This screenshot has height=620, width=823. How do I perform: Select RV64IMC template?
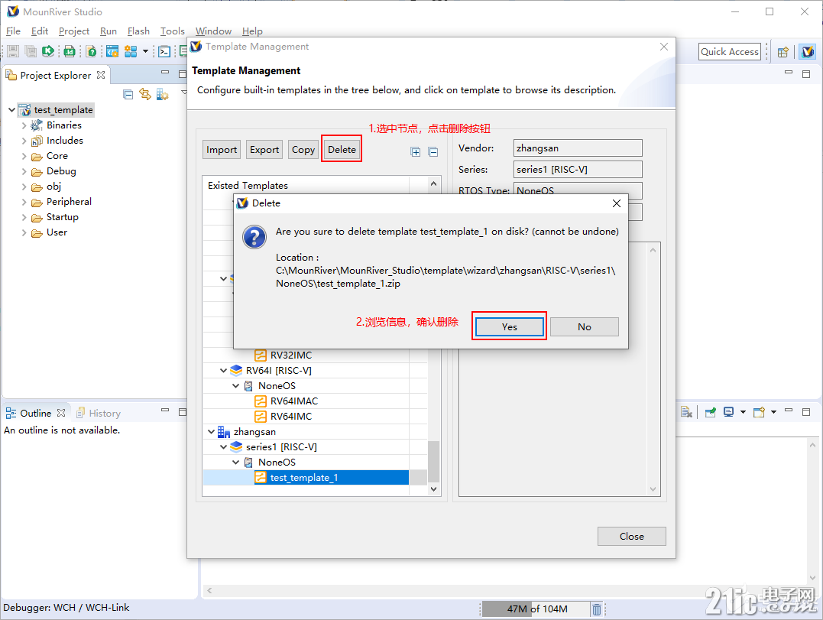(x=291, y=417)
